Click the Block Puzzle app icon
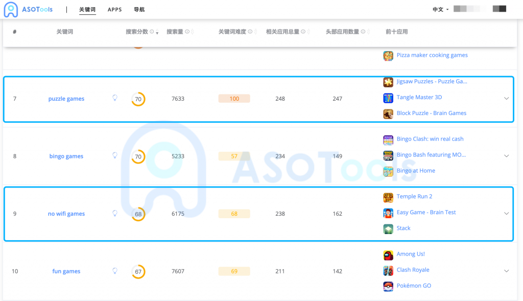 click(388, 114)
